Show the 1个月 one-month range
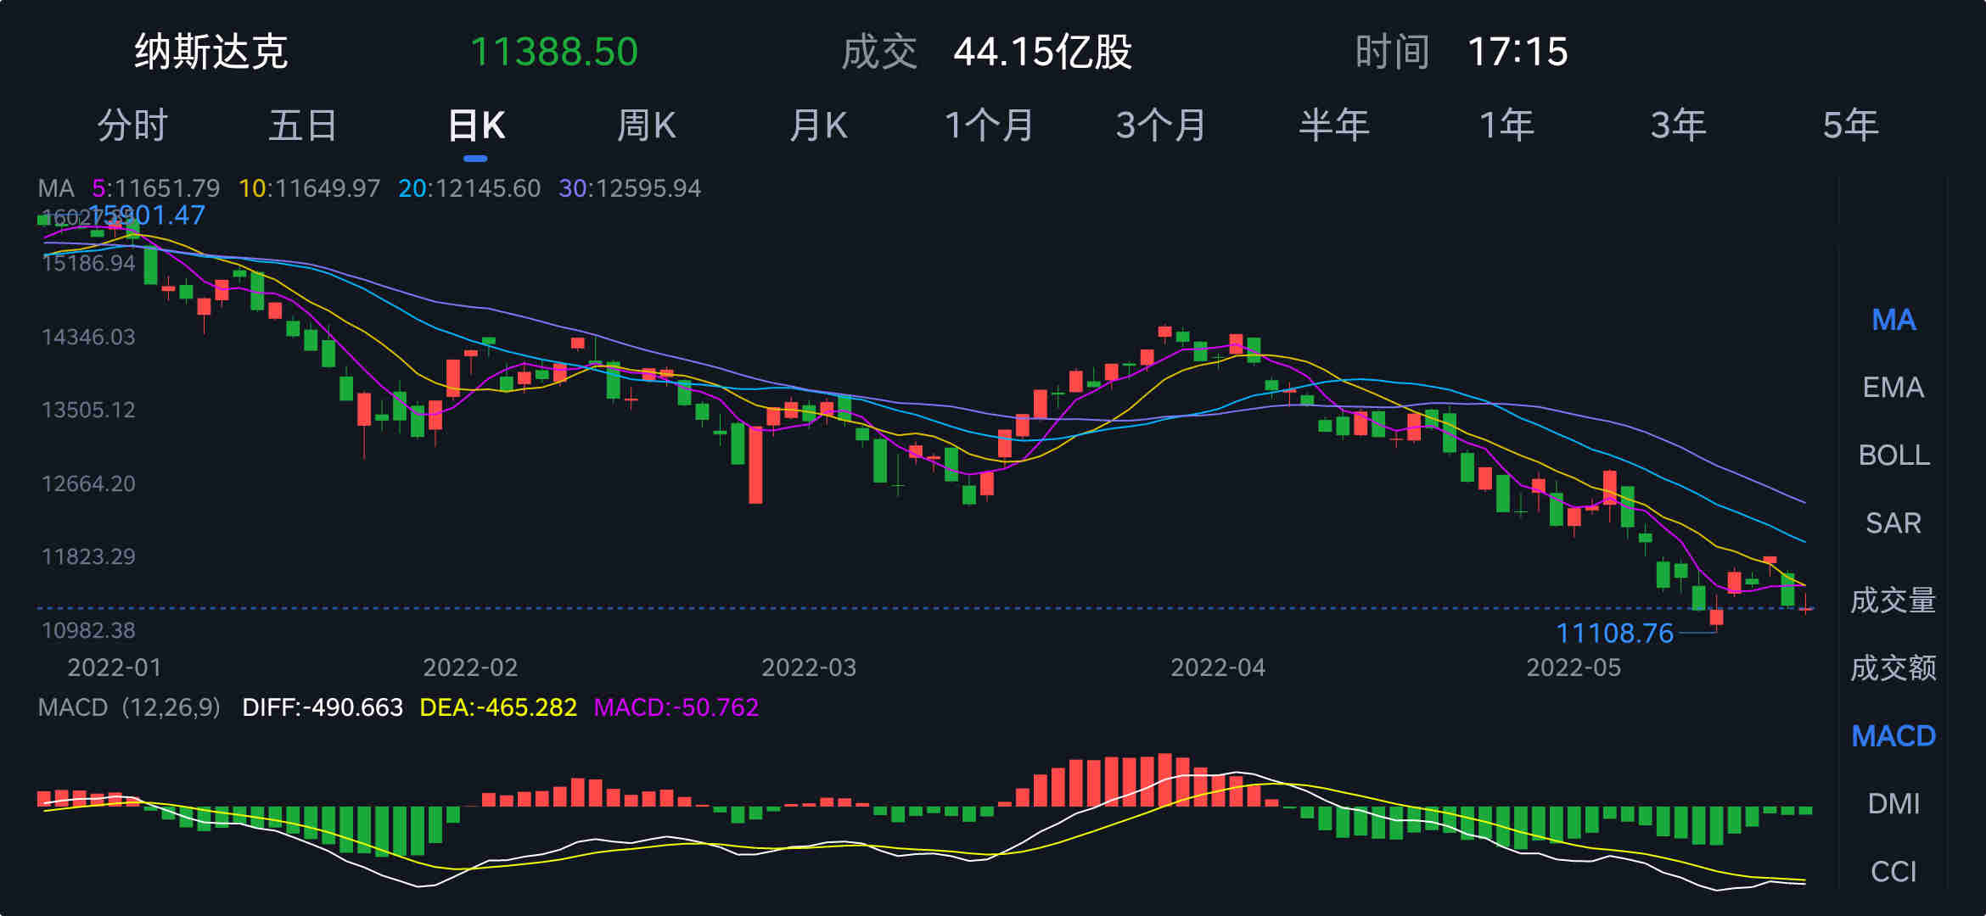The image size is (1986, 916). [990, 126]
